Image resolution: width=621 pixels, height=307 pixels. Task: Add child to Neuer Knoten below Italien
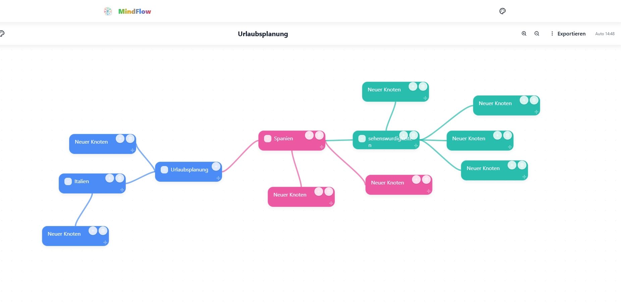click(x=93, y=231)
